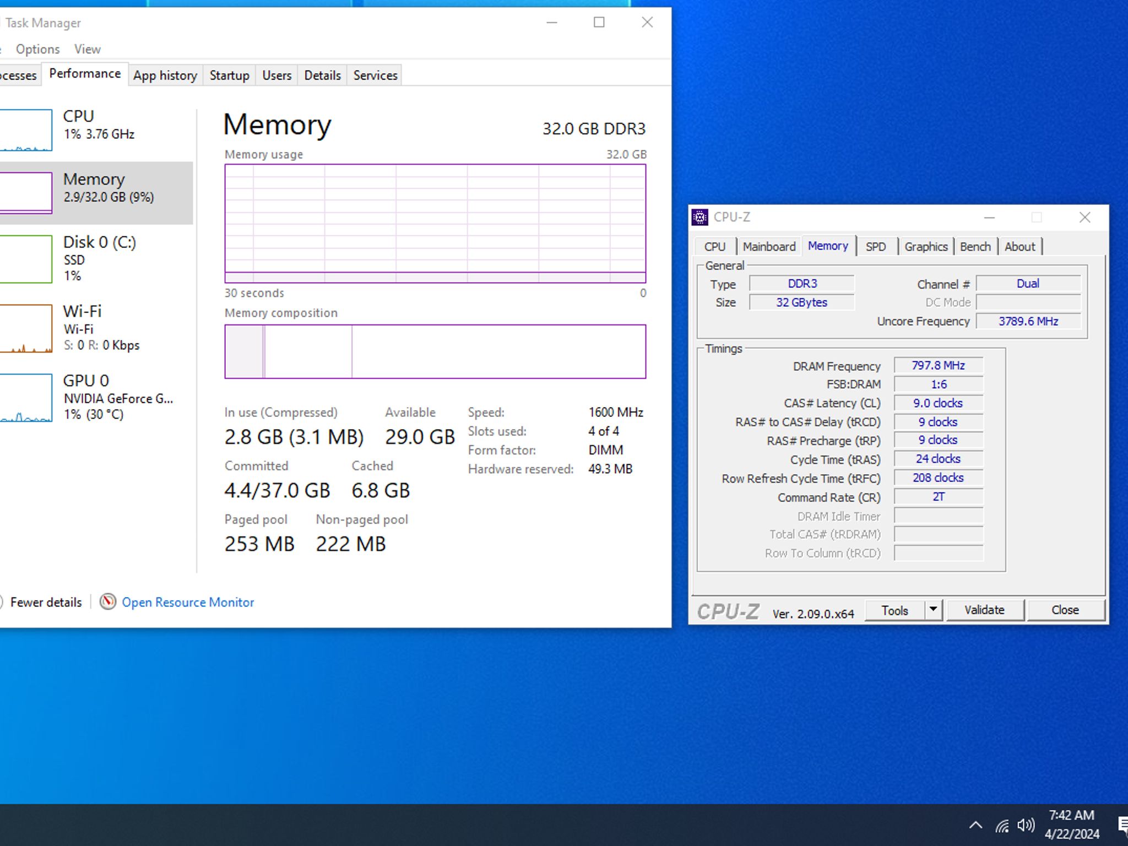Click the Row Refresh Cycle Time 208 clocks value

tap(939, 478)
